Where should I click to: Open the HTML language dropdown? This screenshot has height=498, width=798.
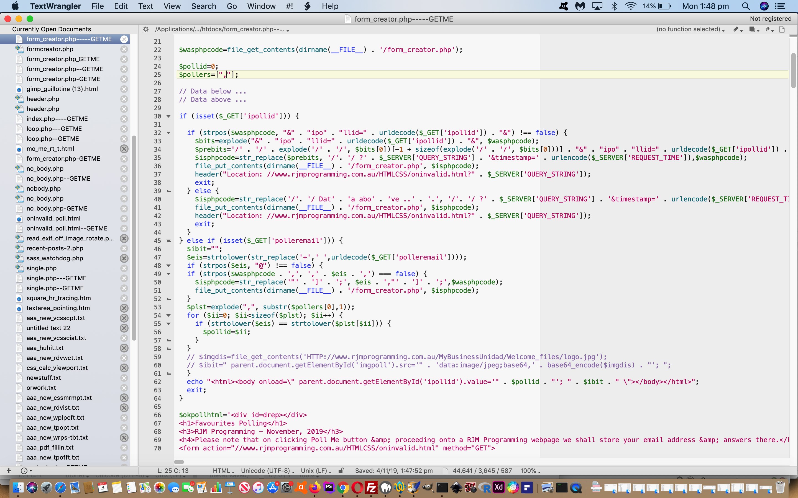223,471
